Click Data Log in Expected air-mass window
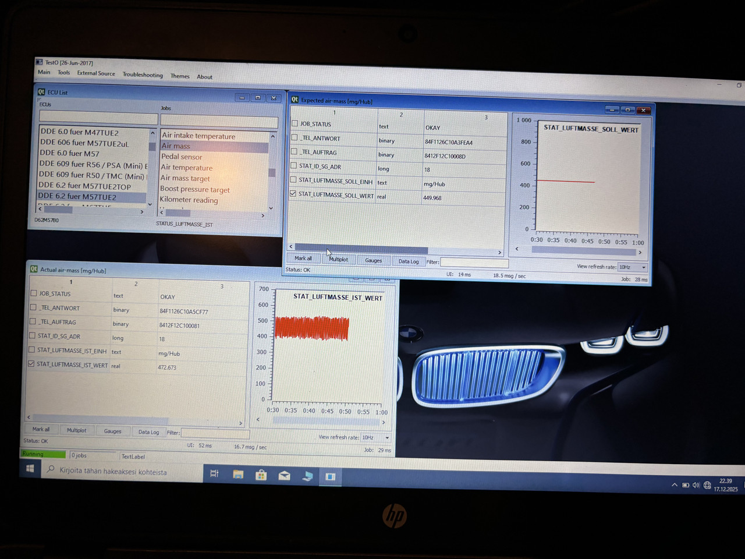 (x=409, y=261)
